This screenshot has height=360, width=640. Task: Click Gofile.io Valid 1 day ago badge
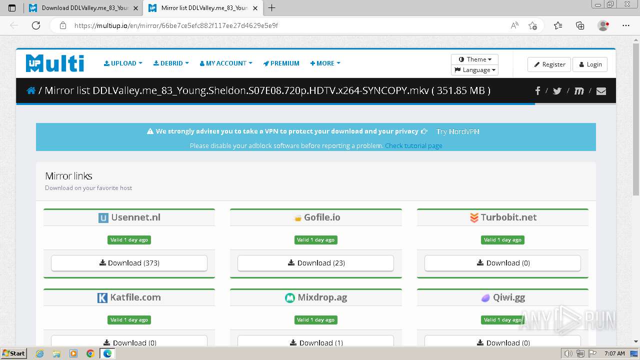(315, 240)
